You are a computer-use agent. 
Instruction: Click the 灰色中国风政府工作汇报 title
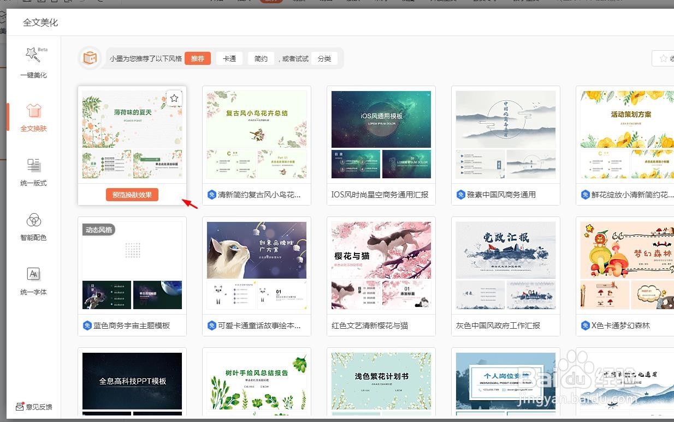pyautogui.click(x=498, y=325)
